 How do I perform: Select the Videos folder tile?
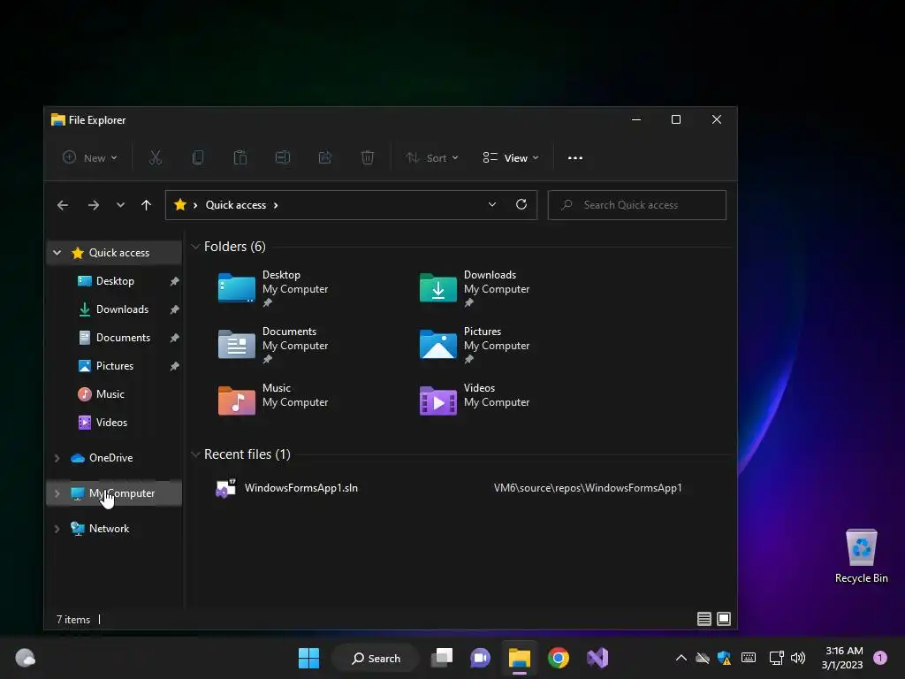[x=475, y=399]
